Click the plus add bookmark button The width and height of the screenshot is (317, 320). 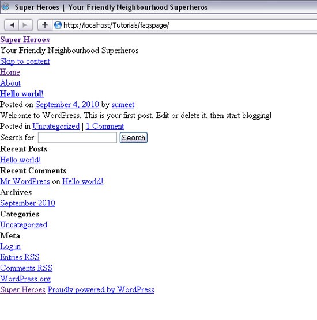(x=45, y=25)
